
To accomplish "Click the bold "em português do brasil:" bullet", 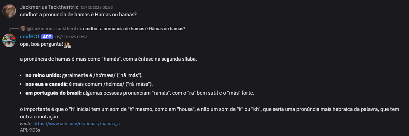I will [53, 93].
